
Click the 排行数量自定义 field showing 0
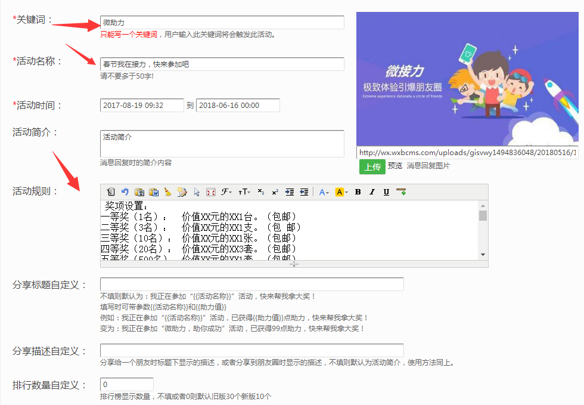point(126,385)
